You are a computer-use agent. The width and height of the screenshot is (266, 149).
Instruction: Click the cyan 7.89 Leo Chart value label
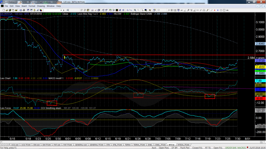(260, 81)
